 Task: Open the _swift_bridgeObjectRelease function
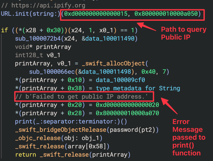tap(61, 130)
